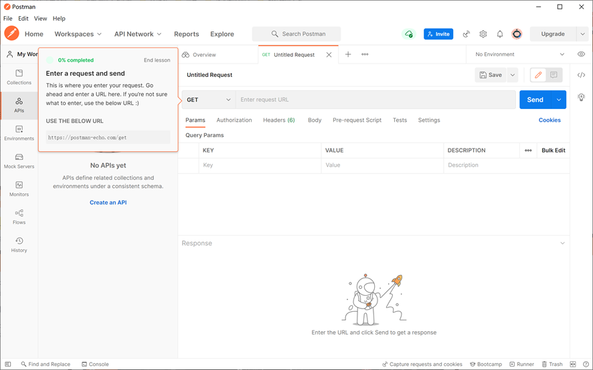Viewport: 593px width, 370px height.
Task: Click the Save button
Action: tap(491, 75)
